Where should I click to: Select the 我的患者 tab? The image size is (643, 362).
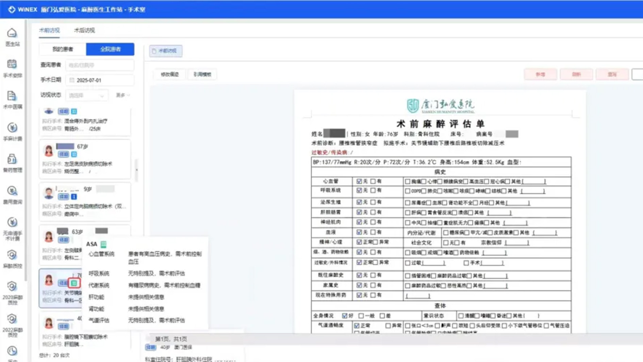[x=63, y=49]
